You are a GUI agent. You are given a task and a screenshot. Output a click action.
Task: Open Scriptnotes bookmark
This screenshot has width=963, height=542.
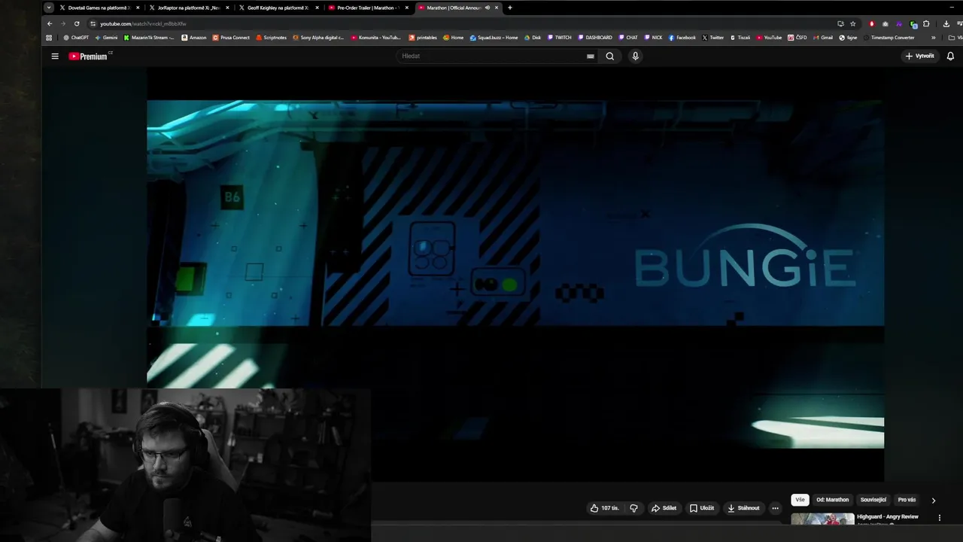pyautogui.click(x=272, y=38)
